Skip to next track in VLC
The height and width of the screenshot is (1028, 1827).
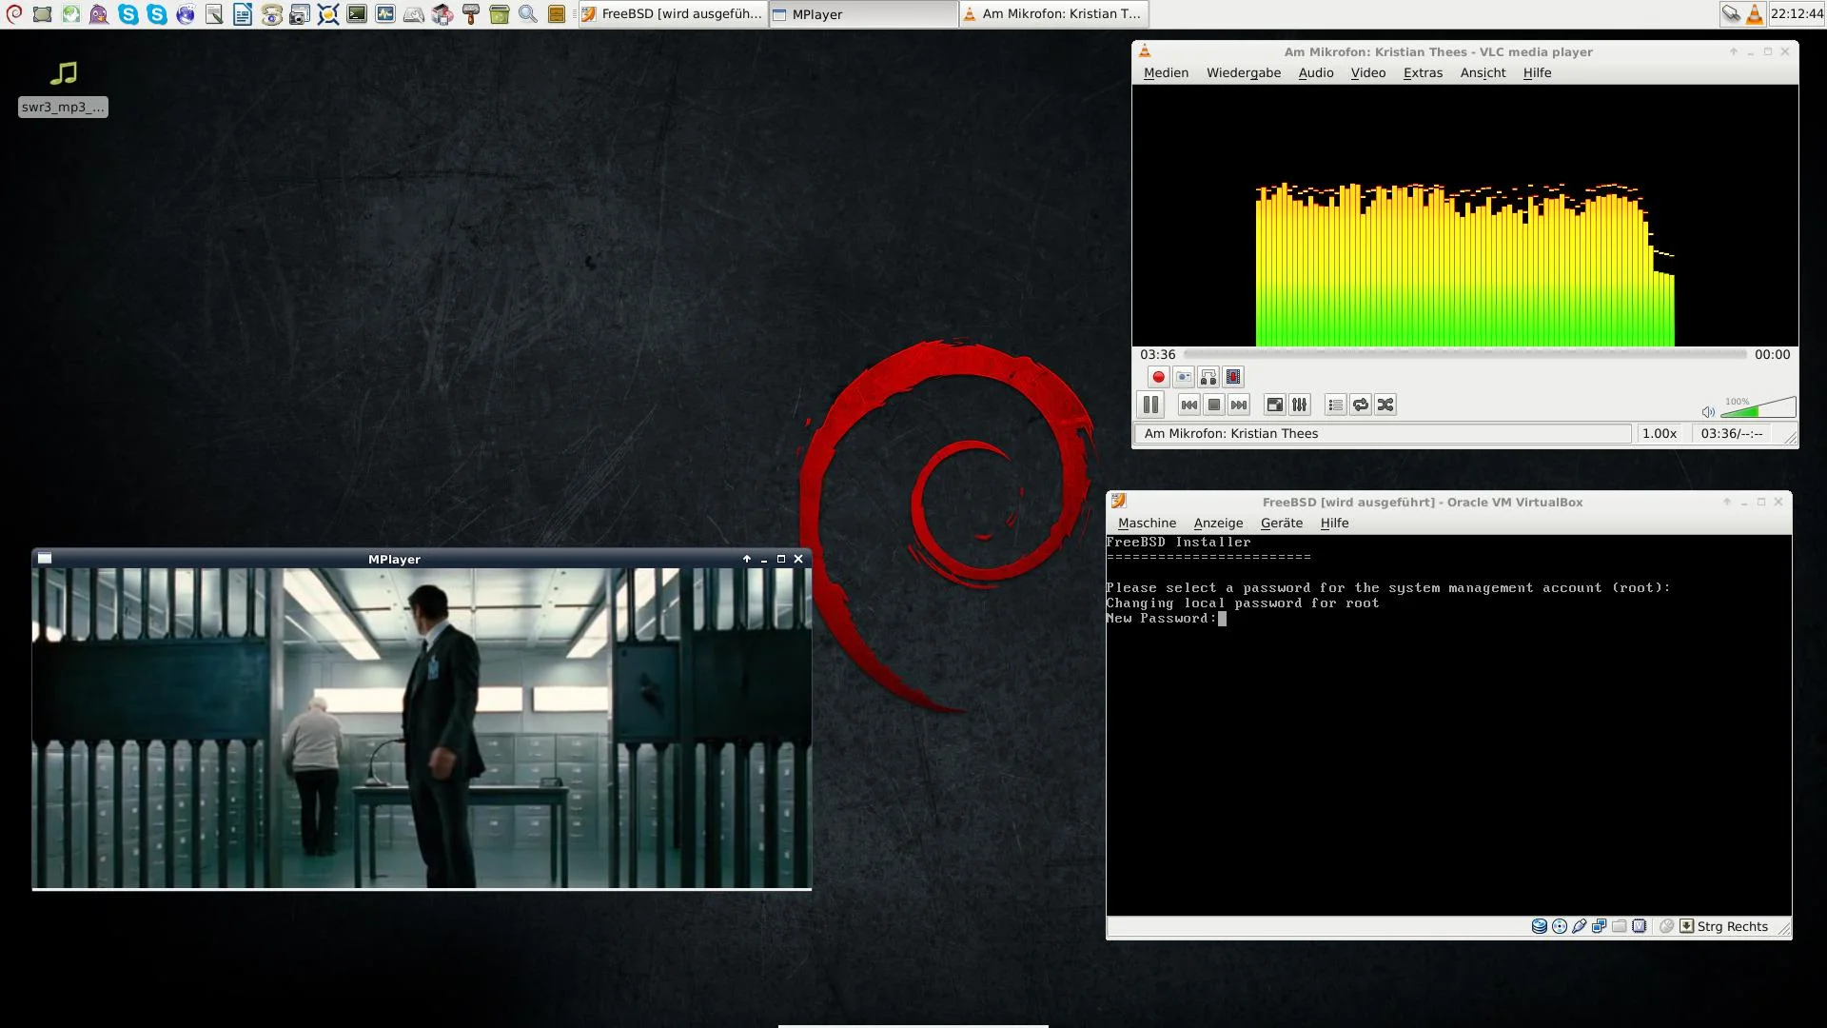click(1239, 405)
